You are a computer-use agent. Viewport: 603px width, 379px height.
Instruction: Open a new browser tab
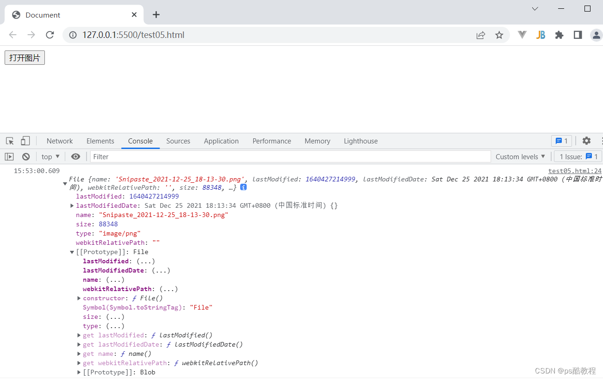pos(156,15)
